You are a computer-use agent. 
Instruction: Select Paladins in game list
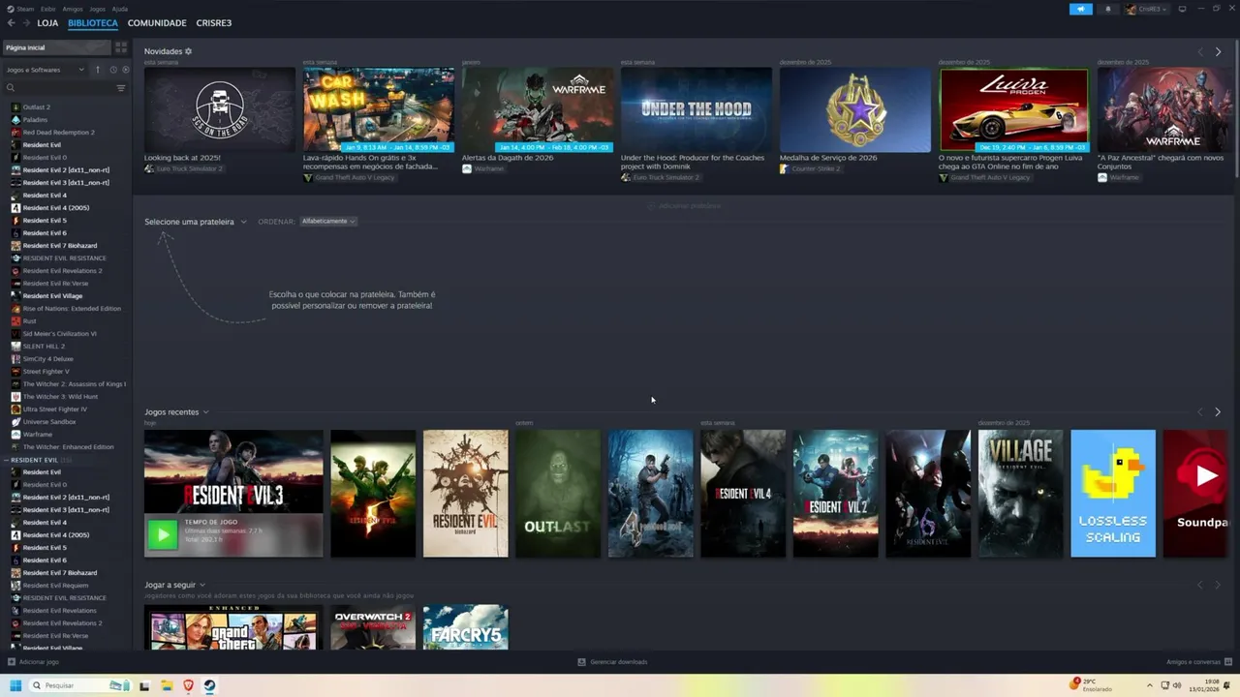pyautogui.click(x=35, y=119)
